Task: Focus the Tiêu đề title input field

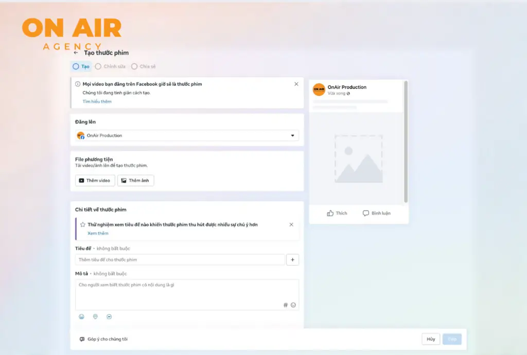Action: tap(180, 260)
